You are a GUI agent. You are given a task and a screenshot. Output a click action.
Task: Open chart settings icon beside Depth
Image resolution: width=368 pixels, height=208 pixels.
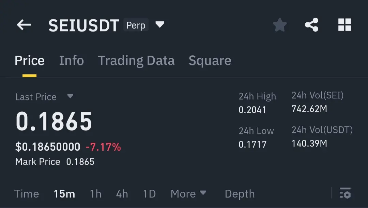345,193
